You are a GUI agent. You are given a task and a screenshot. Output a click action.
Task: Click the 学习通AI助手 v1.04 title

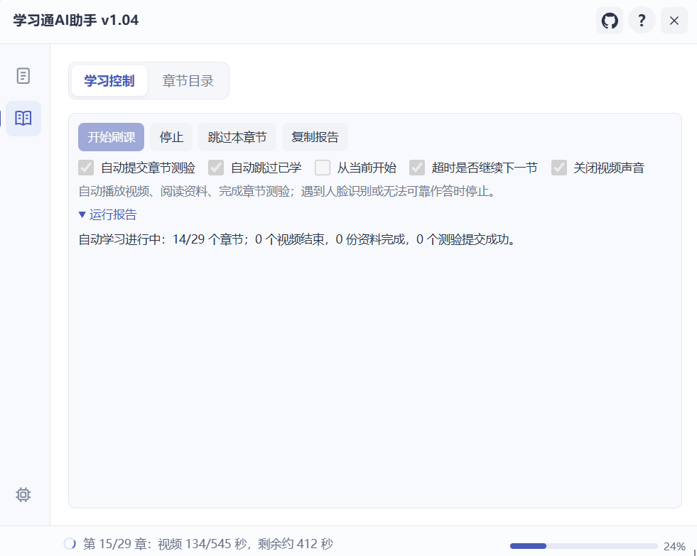(75, 21)
